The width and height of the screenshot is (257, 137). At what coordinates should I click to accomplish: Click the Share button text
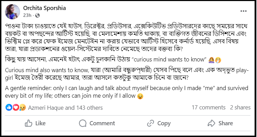point(226,123)
